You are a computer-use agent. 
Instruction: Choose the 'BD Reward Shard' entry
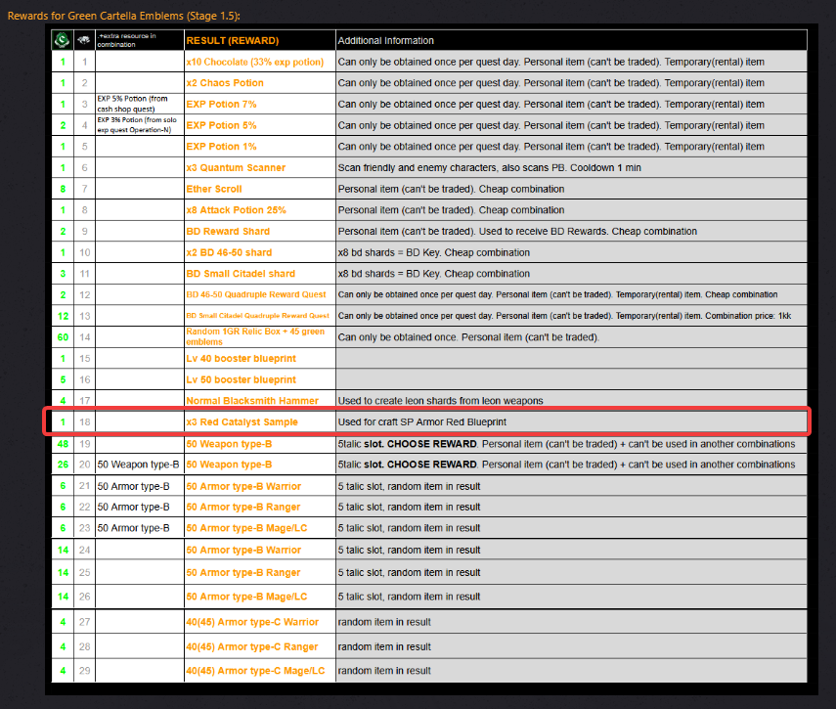(228, 232)
